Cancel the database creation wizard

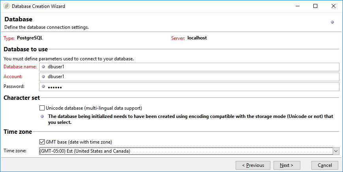click(x=324, y=165)
